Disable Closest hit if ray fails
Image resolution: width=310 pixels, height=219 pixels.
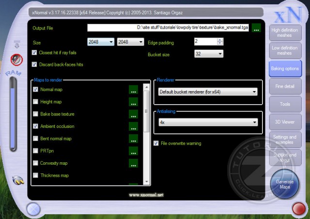(34, 52)
